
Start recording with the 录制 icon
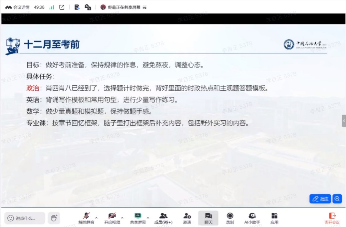[230, 218]
